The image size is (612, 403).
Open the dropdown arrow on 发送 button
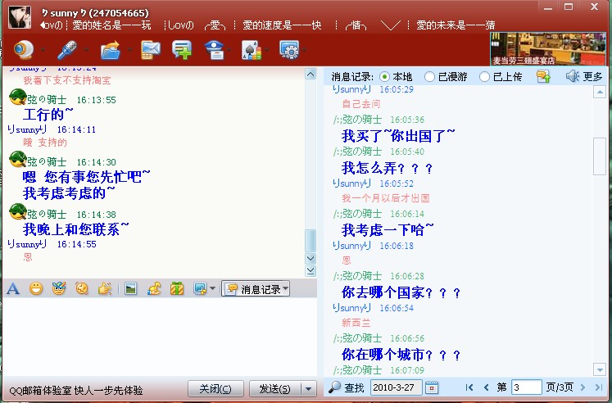coord(308,388)
